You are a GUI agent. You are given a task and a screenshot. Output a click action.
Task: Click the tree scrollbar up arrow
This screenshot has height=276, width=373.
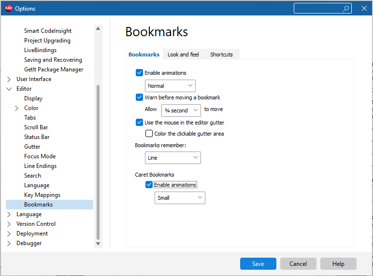pyautogui.click(x=98, y=28)
